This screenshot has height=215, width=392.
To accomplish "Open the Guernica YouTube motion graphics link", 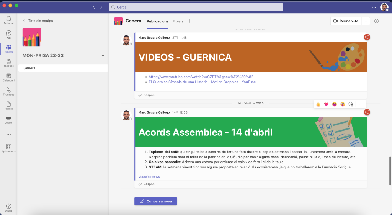I will pos(202,82).
